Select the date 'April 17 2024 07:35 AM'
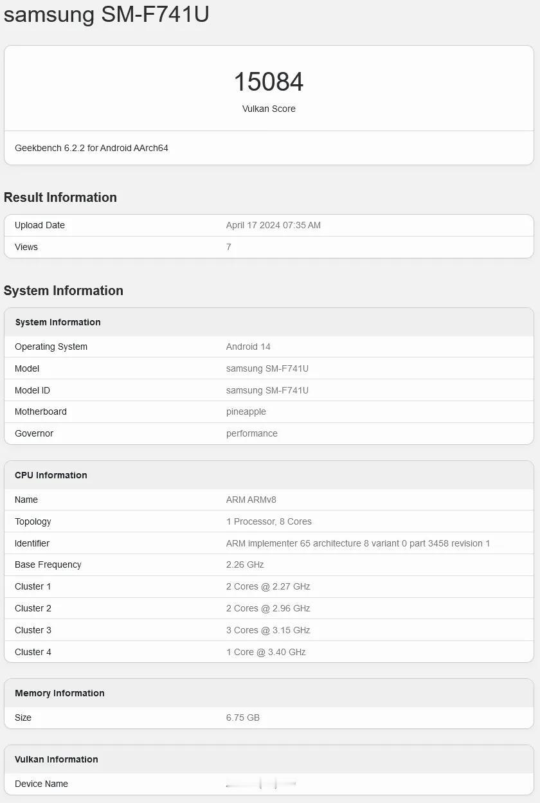The image size is (540, 803). tap(273, 225)
